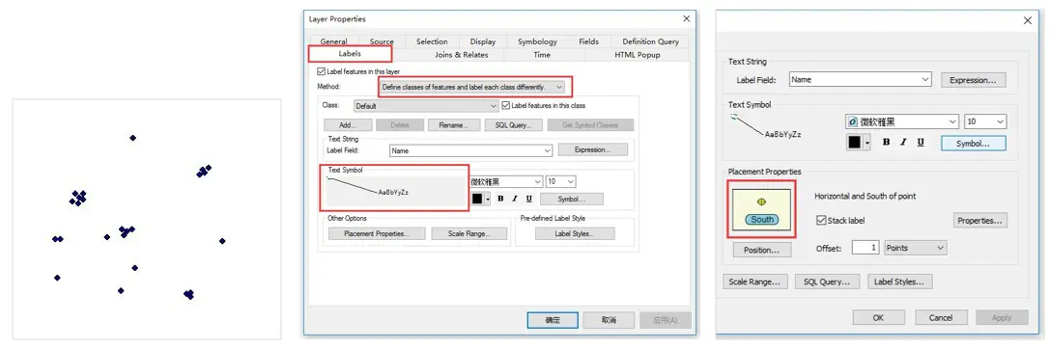1051x348 pixels.
Task: Click Scale Range... in the right dialog
Action: click(756, 281)
